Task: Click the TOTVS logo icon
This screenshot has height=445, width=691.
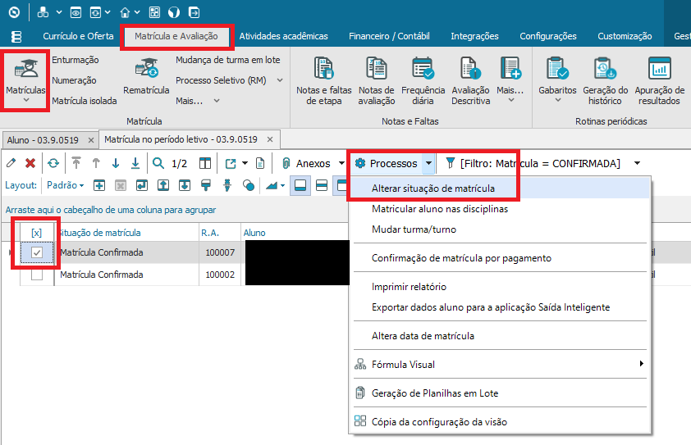Action: pos(14,12)
